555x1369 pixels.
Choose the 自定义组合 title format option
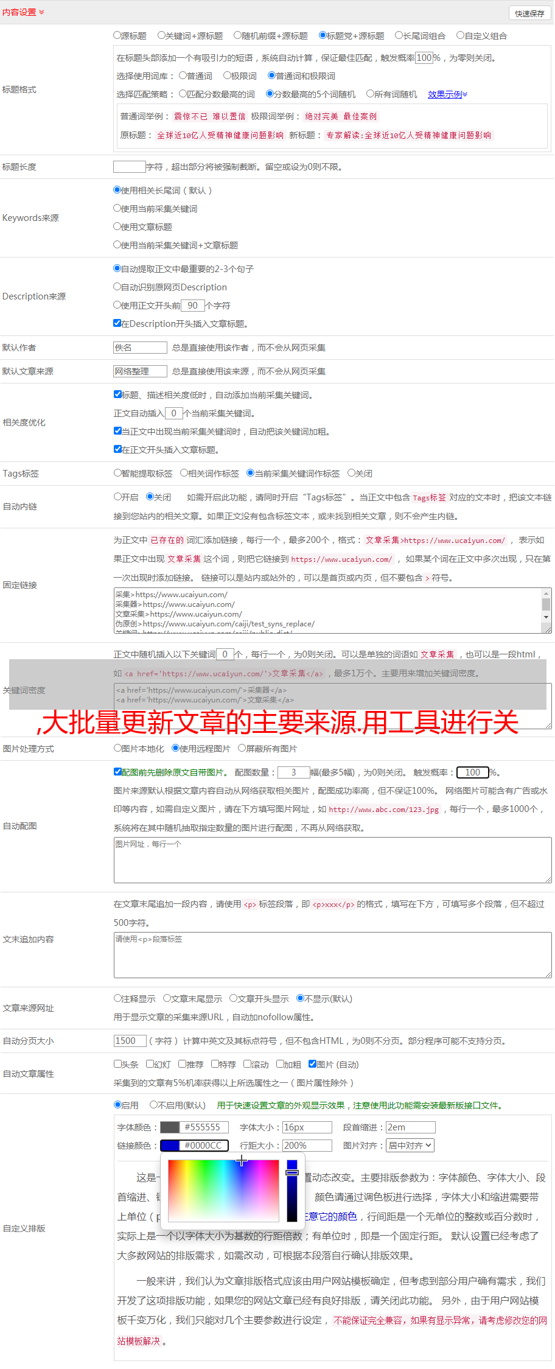point(461,36)
